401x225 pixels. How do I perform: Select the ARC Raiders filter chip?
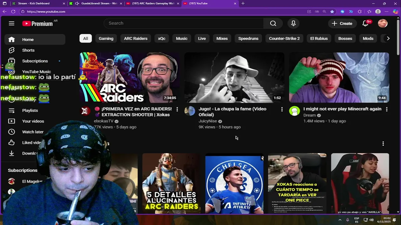click(x=136, y=38)
